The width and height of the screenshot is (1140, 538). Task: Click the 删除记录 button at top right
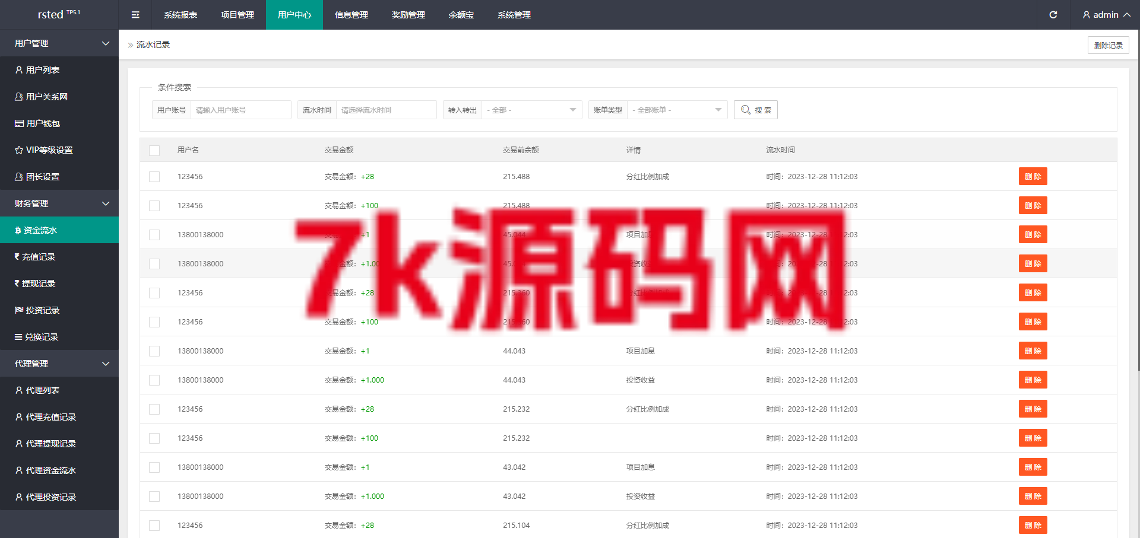[1109, 45]
